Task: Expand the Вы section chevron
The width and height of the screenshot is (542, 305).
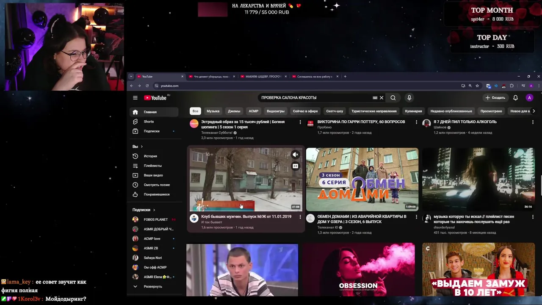Action: coord(141,147)
